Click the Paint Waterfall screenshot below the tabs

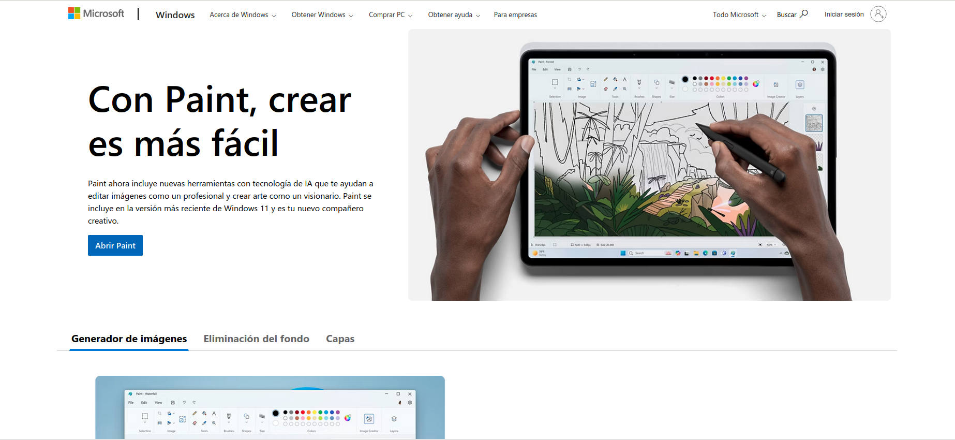coord(270,407)
